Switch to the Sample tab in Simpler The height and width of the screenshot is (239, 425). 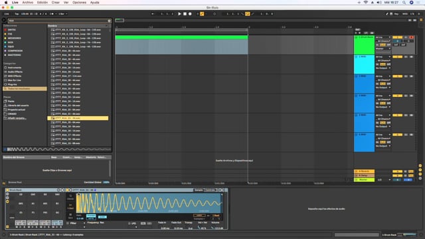199,190
